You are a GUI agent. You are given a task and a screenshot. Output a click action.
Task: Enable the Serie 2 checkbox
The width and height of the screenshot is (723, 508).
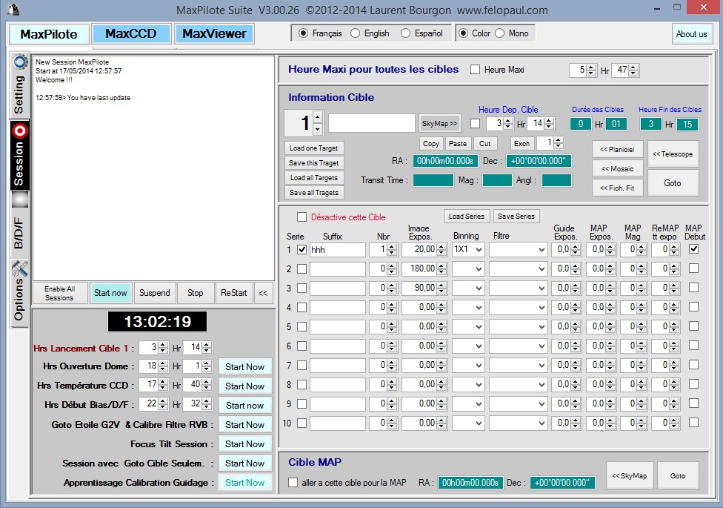(301, 268)
